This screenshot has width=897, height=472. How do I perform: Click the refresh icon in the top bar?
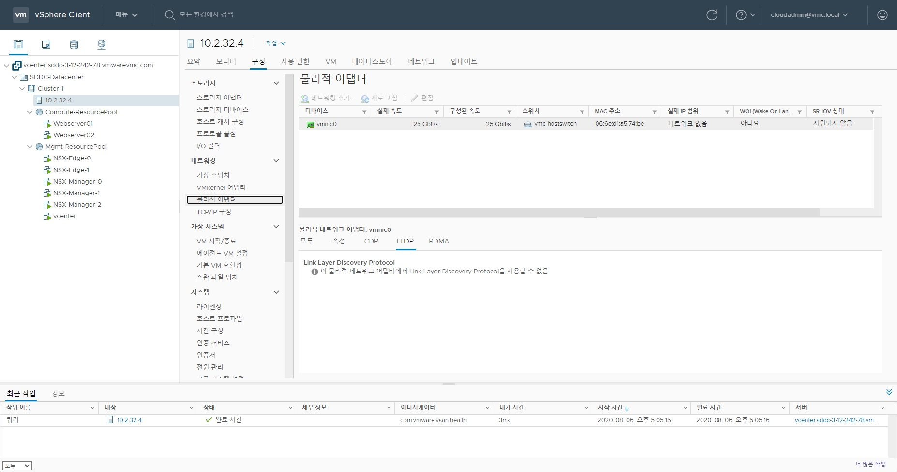coord(712,15)
